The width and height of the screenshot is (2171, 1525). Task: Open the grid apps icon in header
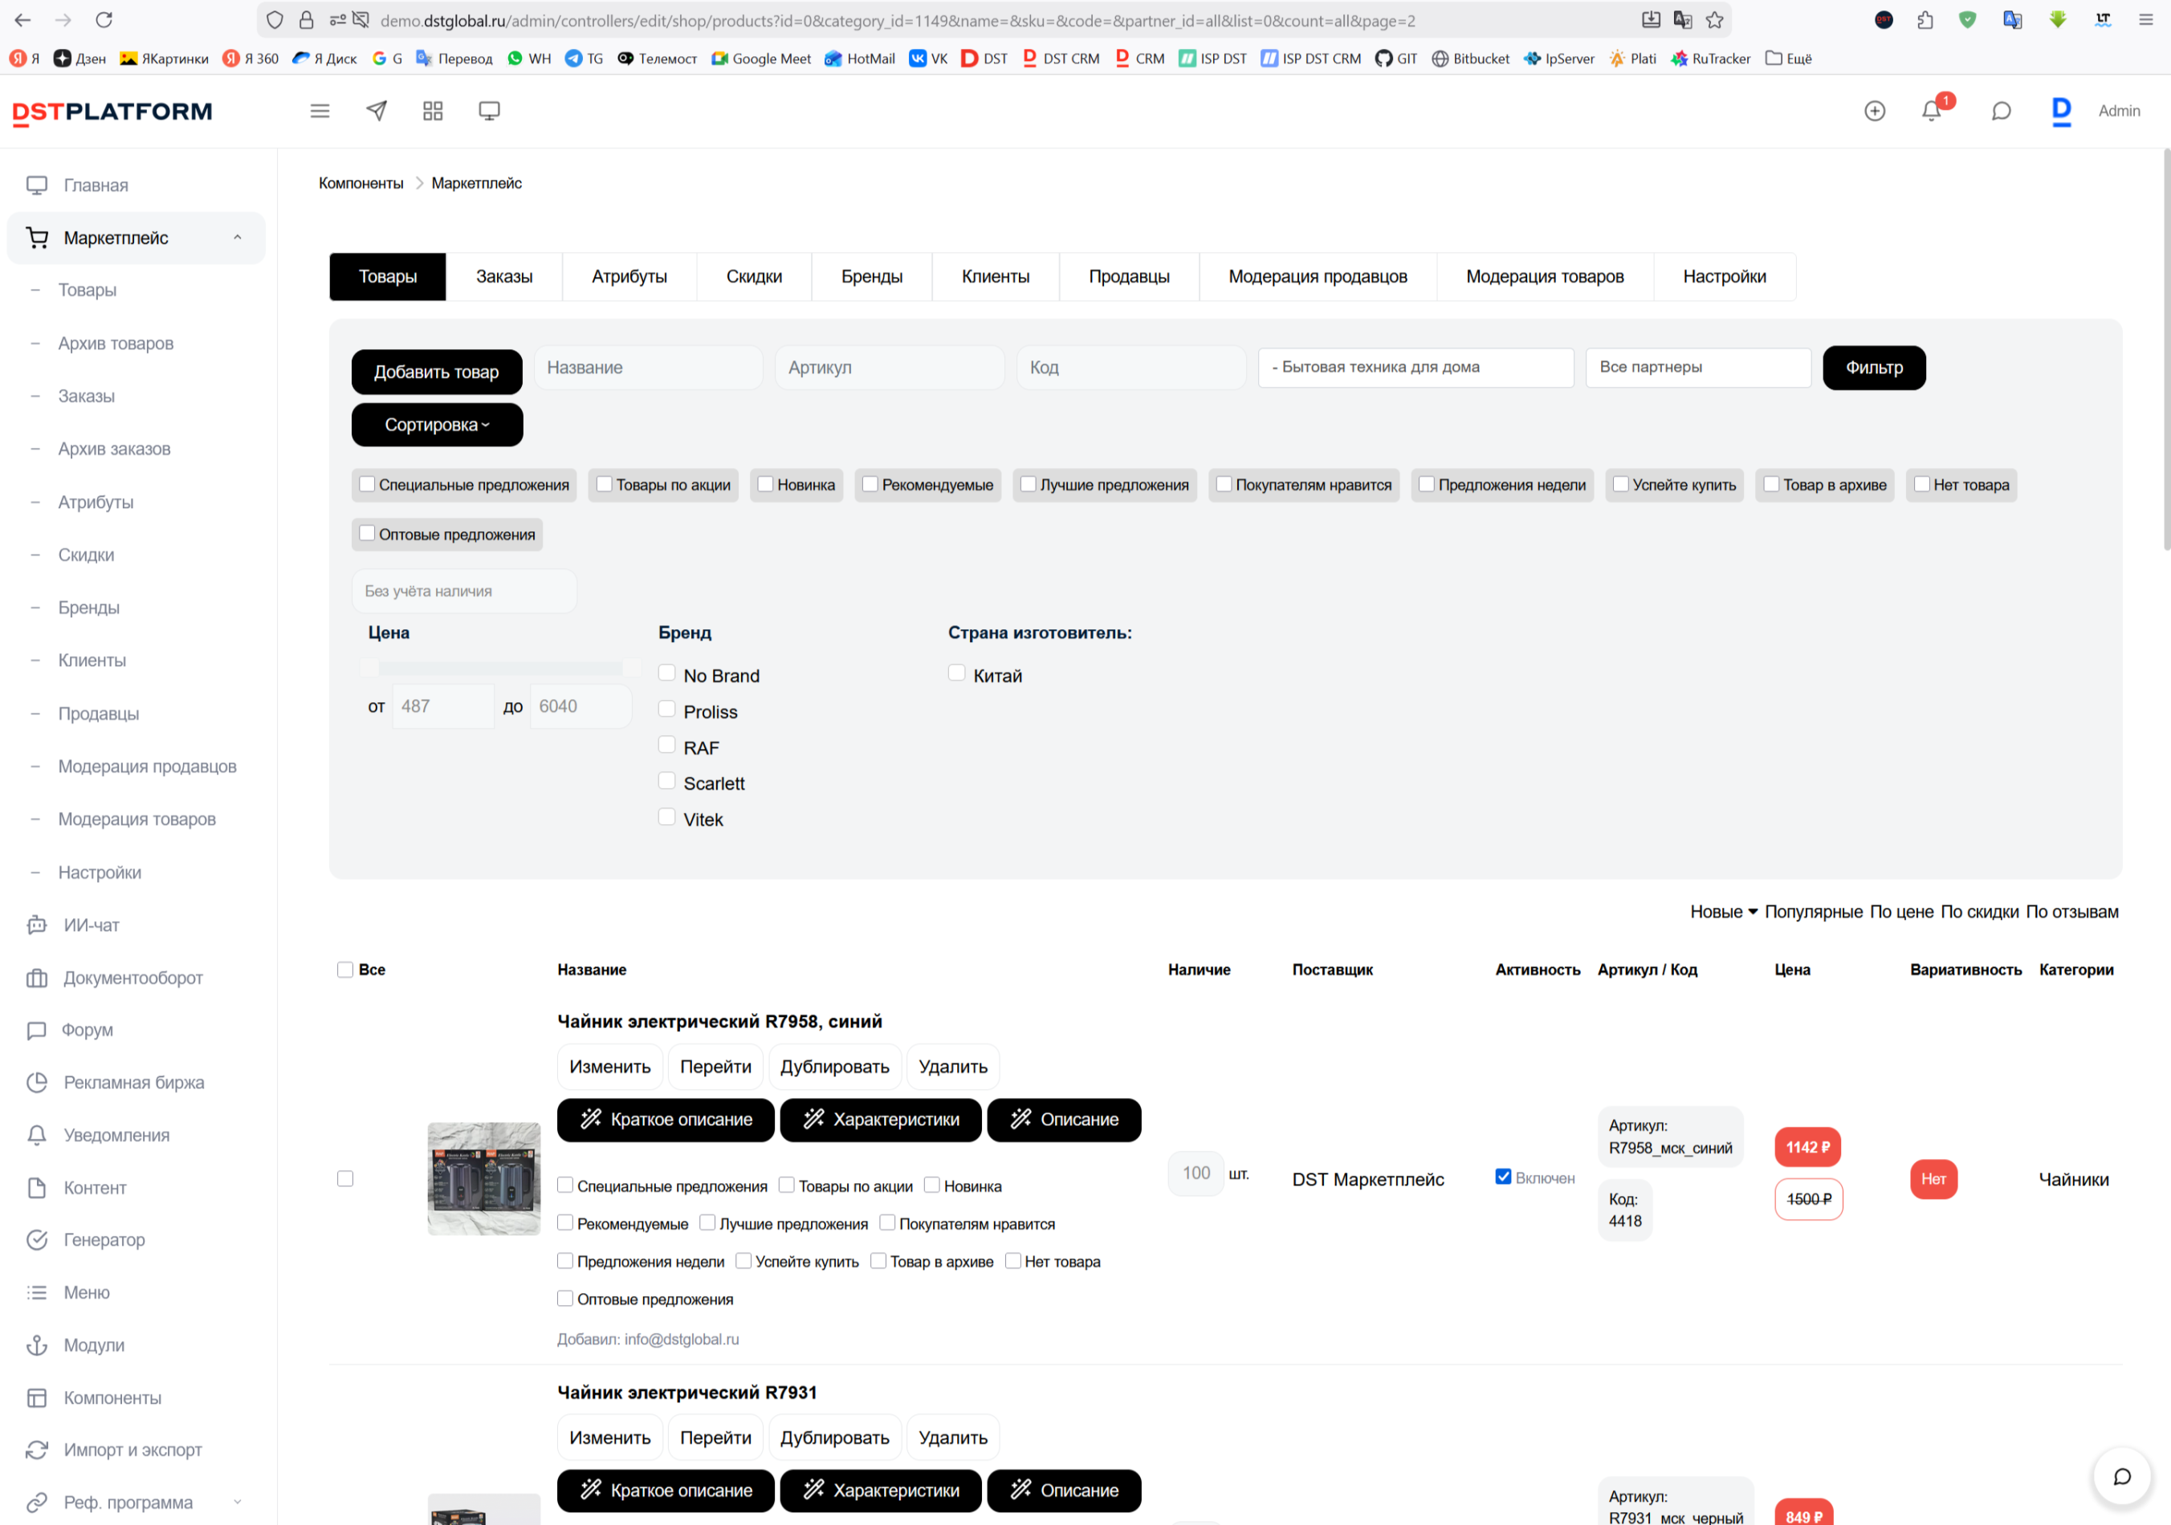433,111
